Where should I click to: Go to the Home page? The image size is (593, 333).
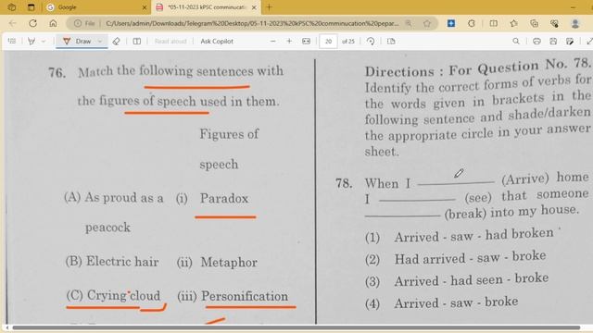53,23
